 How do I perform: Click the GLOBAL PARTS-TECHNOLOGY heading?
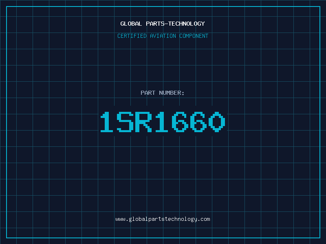(163, 24)
